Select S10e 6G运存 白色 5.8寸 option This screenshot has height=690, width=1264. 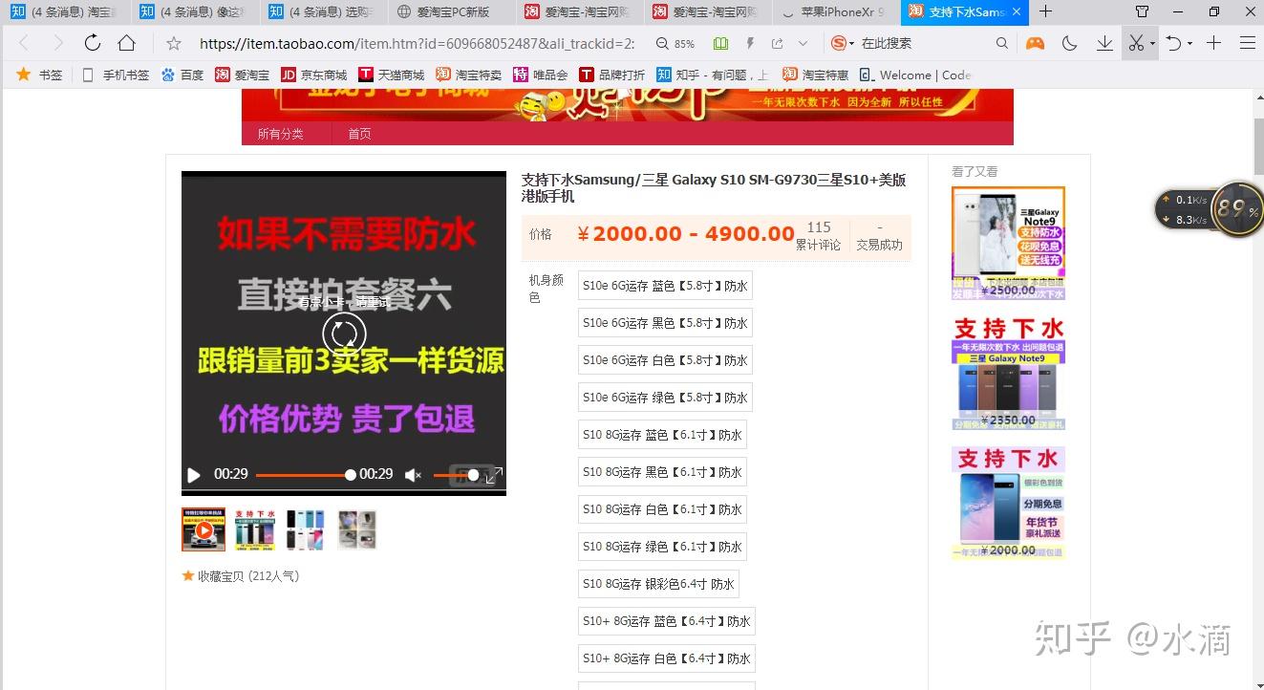pyautogui.click(x=665, y=360)
